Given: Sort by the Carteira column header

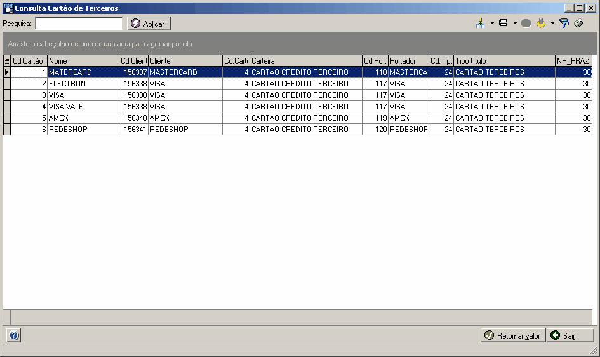Looking at the screenshot, I should click(306, 60).
